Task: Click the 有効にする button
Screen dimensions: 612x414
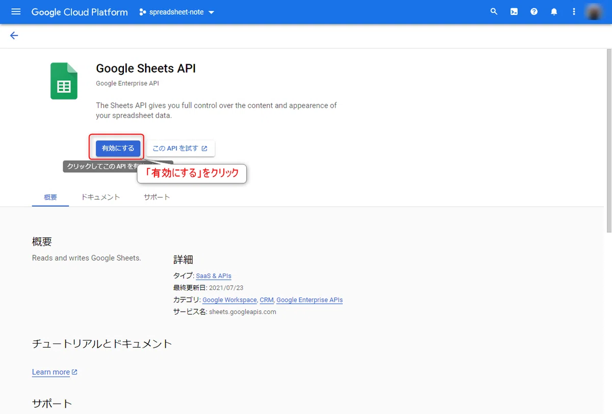Action: [x=118, y=148]
